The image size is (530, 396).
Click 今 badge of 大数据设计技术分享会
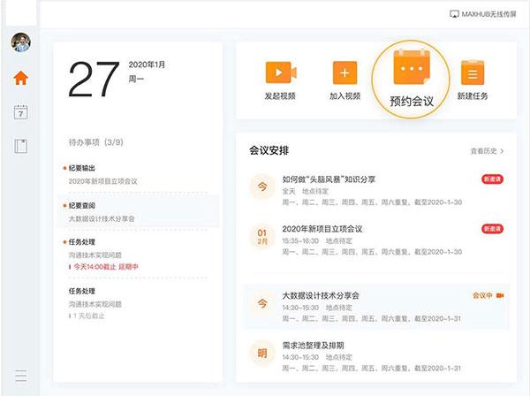262,303
